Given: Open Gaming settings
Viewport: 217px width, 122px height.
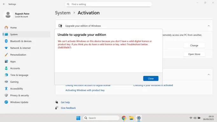Looking at the screenshot, I should pos(26,82).
